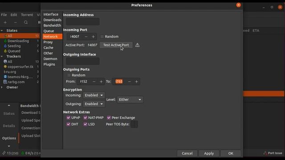Click the add torrent plus icon
This screenshot has width=285, height=160.
click(5, 22)
